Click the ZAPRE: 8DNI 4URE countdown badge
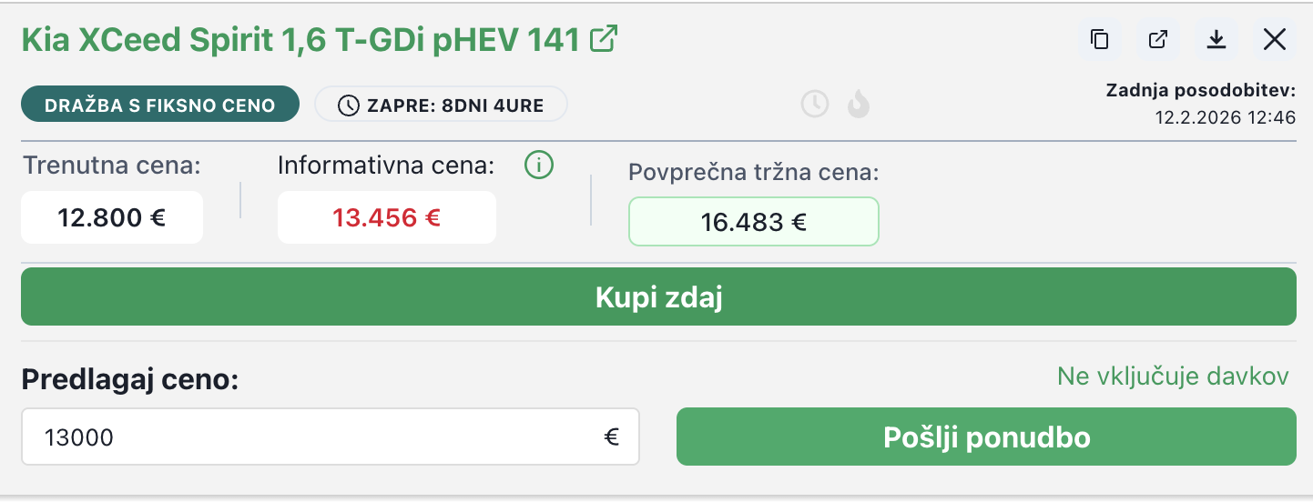 coord(441,105)
